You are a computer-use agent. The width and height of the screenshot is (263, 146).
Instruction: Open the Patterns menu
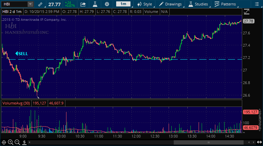225,4
